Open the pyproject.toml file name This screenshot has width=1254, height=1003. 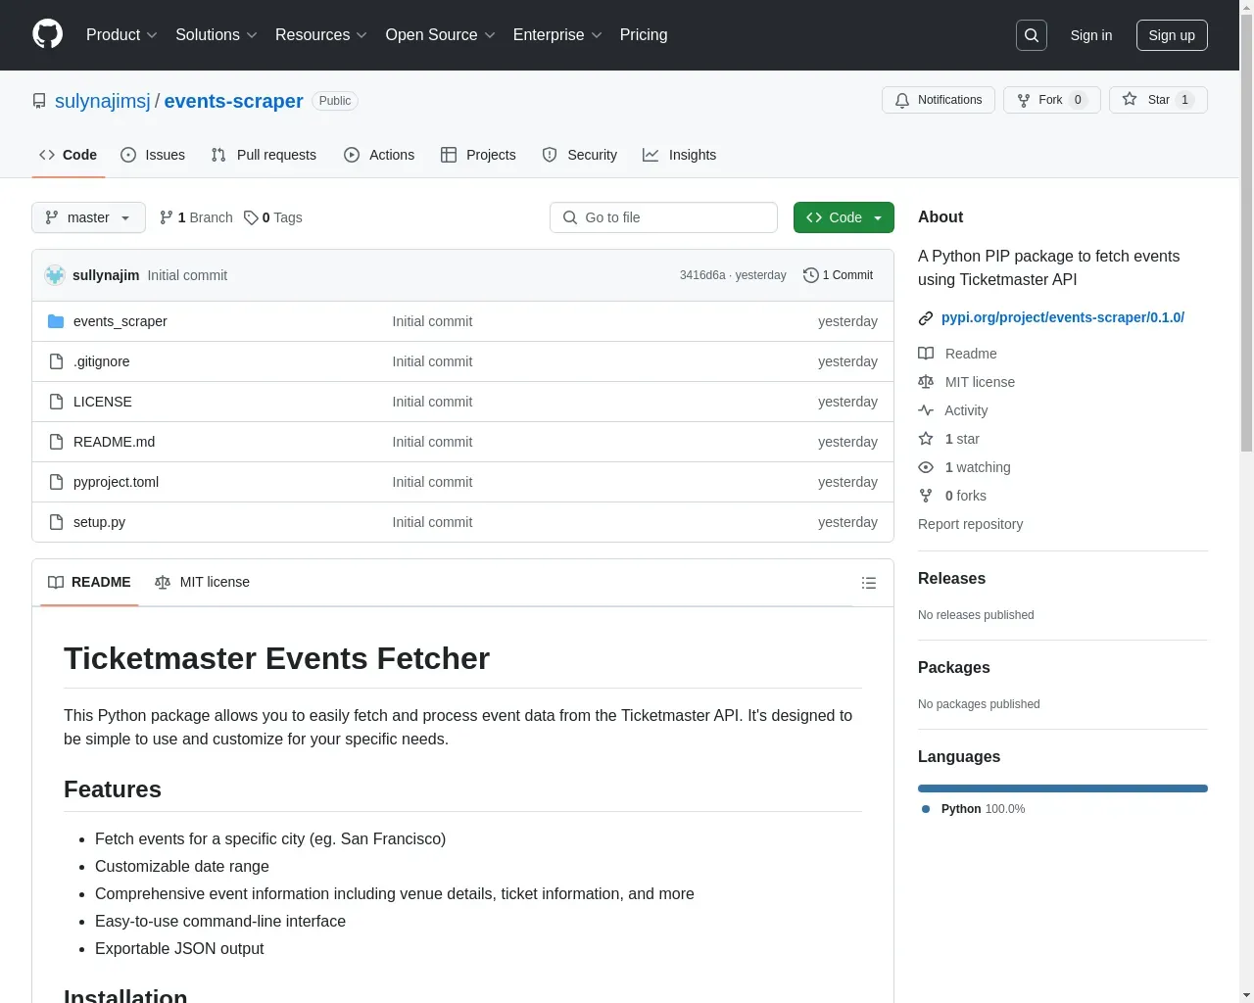tap(116, 482)
